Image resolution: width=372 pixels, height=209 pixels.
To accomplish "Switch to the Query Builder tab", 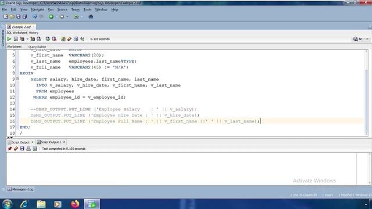I will [37, 46].
